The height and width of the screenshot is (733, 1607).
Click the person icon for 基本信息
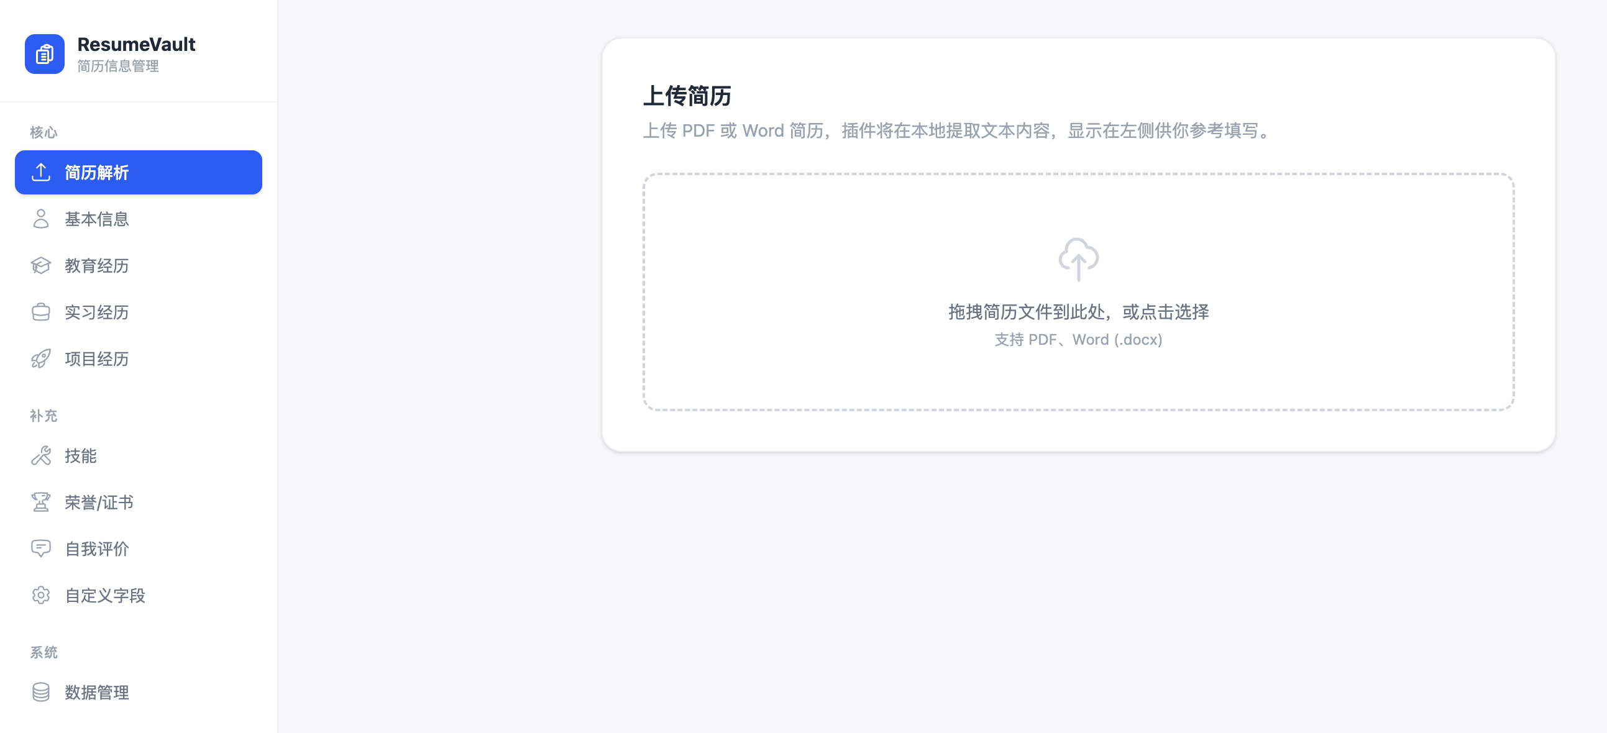41,219
